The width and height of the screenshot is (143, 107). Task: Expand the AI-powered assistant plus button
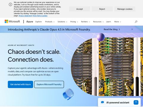click(x=136, y=102)
